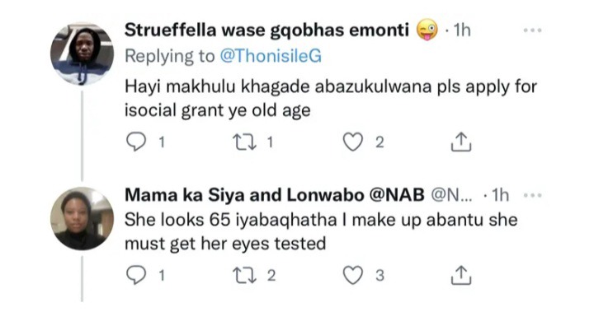Reply to Struefella's tweet via comment icon
Viewport: 594px width, 312px height.
pos(135,142)
